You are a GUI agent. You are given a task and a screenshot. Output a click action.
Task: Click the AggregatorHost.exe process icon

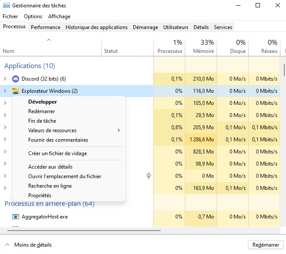16,217
